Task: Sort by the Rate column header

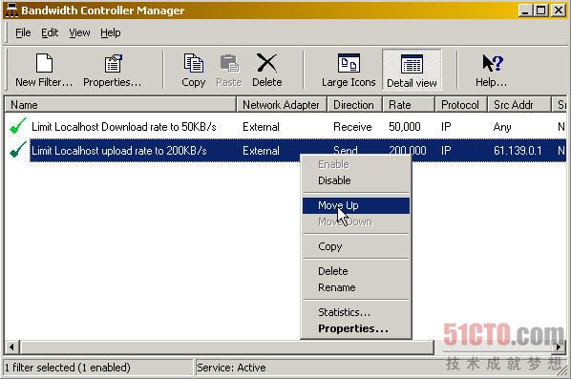Action: coord(409,105)
